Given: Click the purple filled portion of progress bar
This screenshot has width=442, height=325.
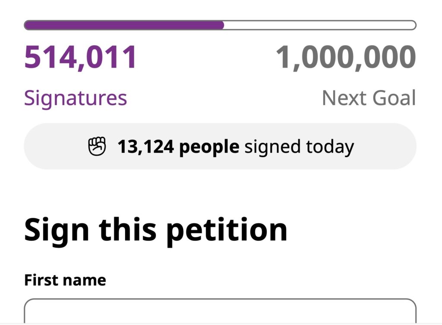Looking at the screenshot, I should click(x=124, y=25).
